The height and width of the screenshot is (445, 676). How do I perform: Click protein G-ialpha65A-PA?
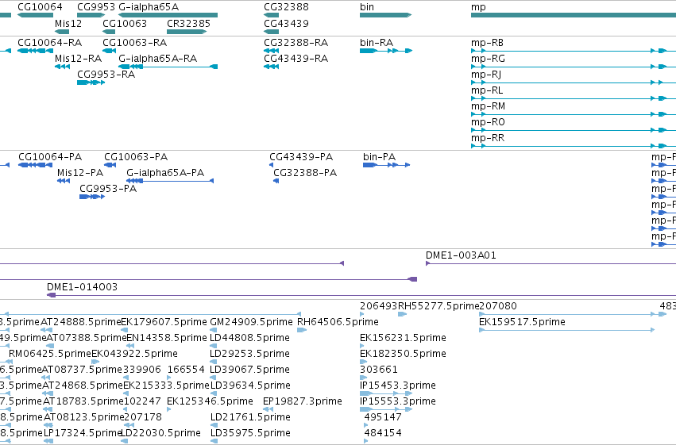click(x=165, y=173)
